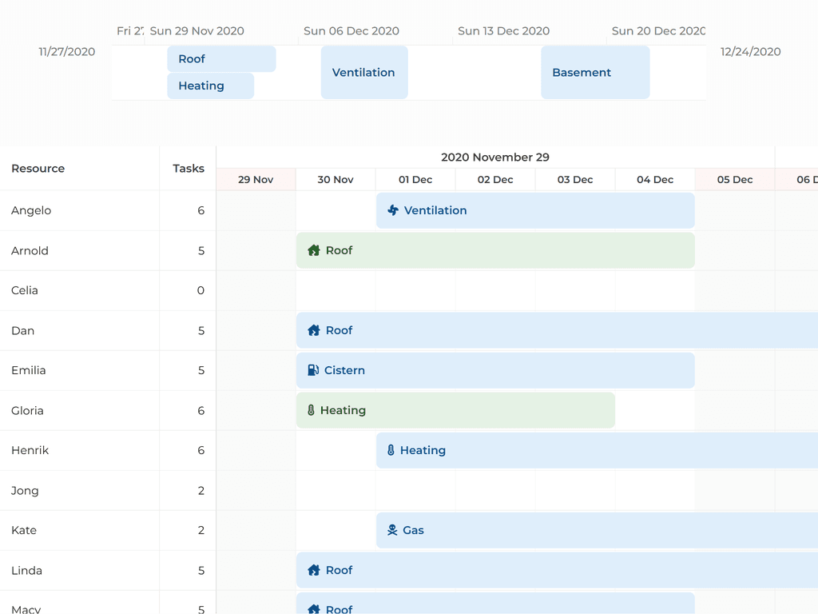818x614 pixels.
Task: Click the thermometer icon on Gloria's Heating task
Action: pyautogui.click(x=312, y=410)
